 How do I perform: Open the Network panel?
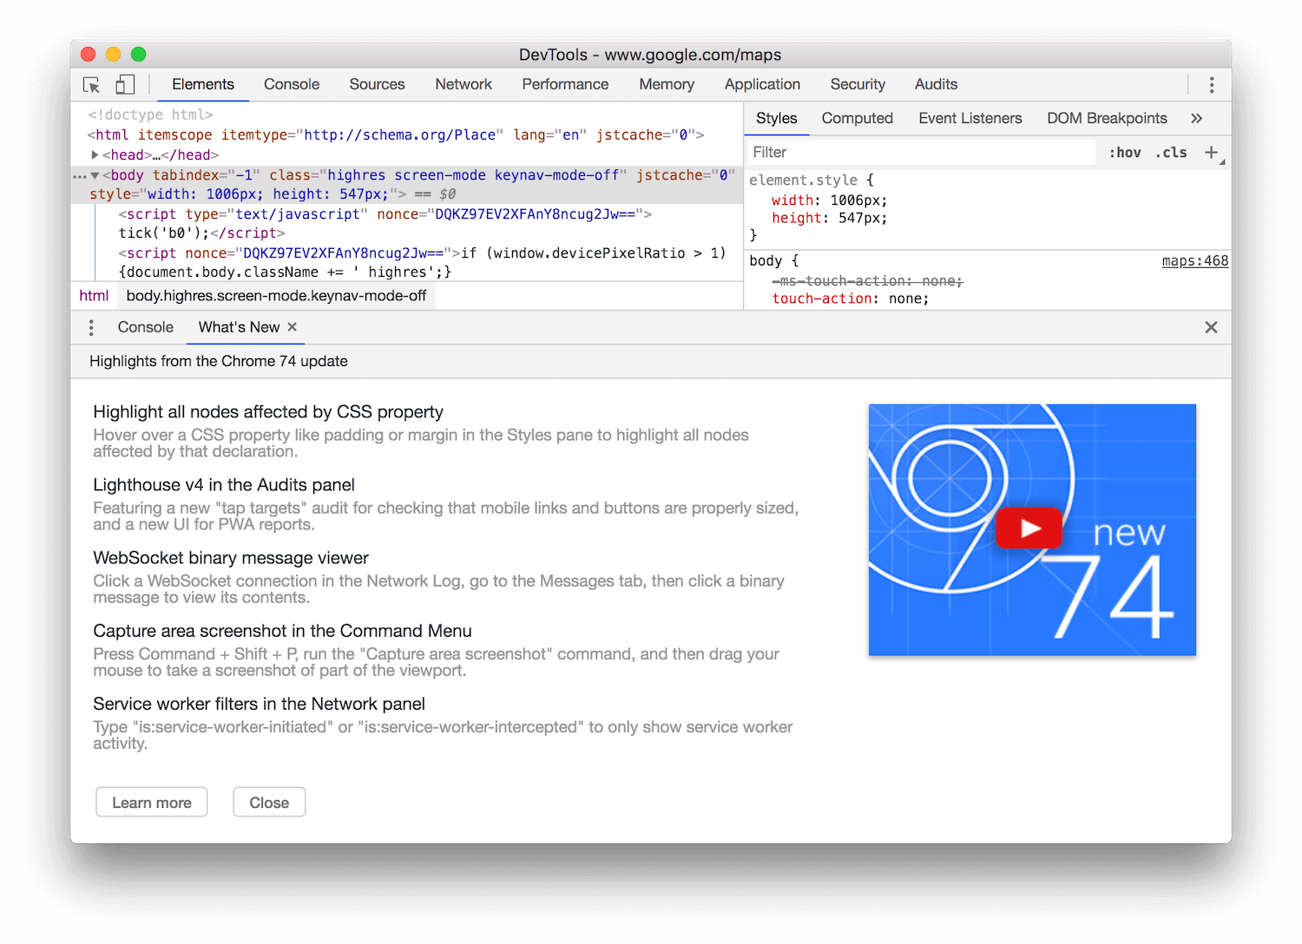[x=463, y=84]
